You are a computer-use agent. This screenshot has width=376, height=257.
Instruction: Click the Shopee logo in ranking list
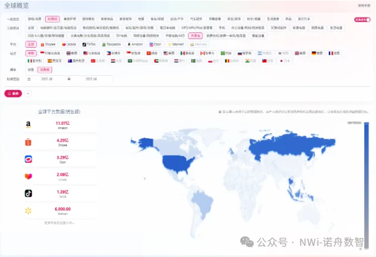click(x=28, y=142)
